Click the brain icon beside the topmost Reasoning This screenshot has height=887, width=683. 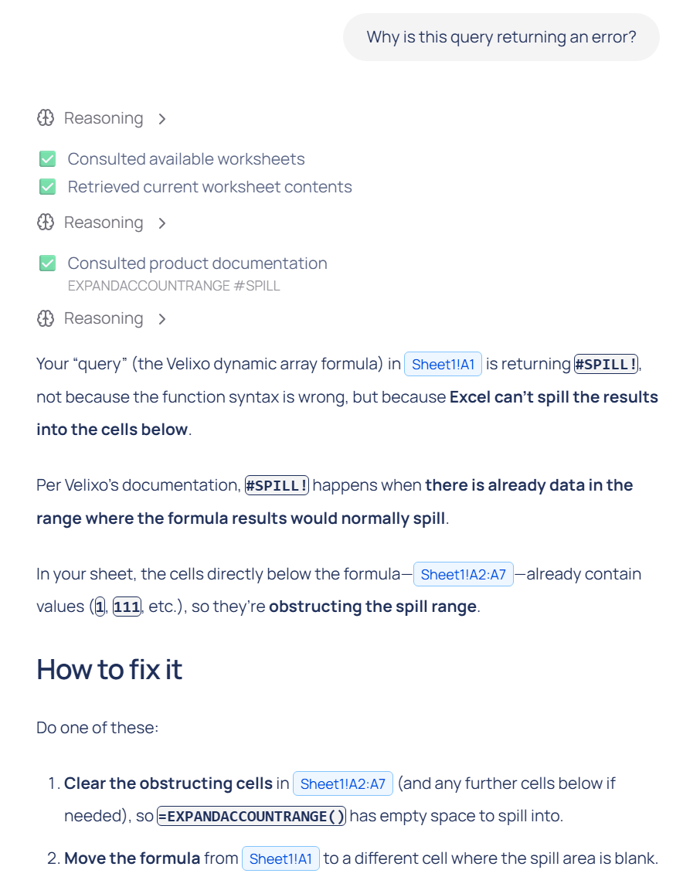[x=46, y=118]
